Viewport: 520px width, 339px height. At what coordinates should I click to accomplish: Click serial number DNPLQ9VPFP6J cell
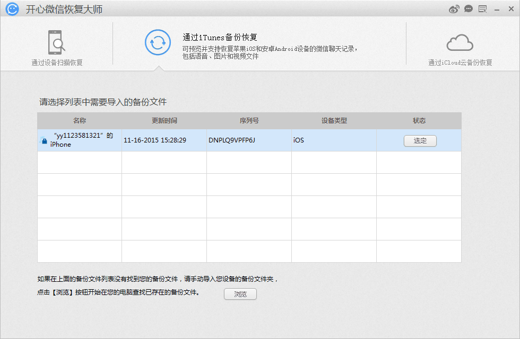pyautogui.click(x=232, y=140)
